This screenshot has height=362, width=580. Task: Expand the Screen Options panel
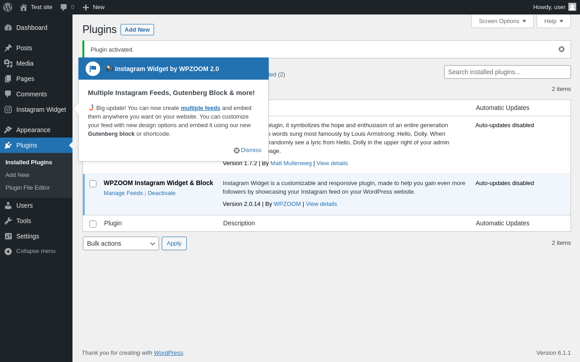pyautogui.click(x=503, y=21)
